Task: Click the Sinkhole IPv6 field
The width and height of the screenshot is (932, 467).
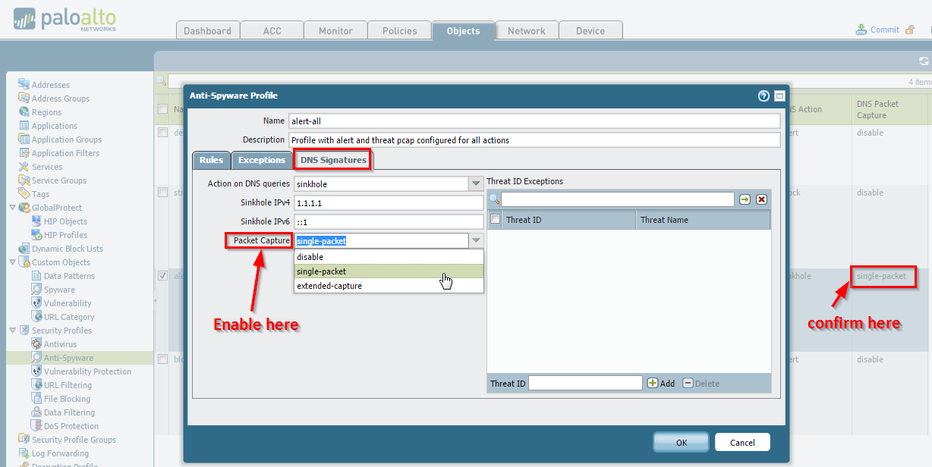Action: (x=389, y=222)
